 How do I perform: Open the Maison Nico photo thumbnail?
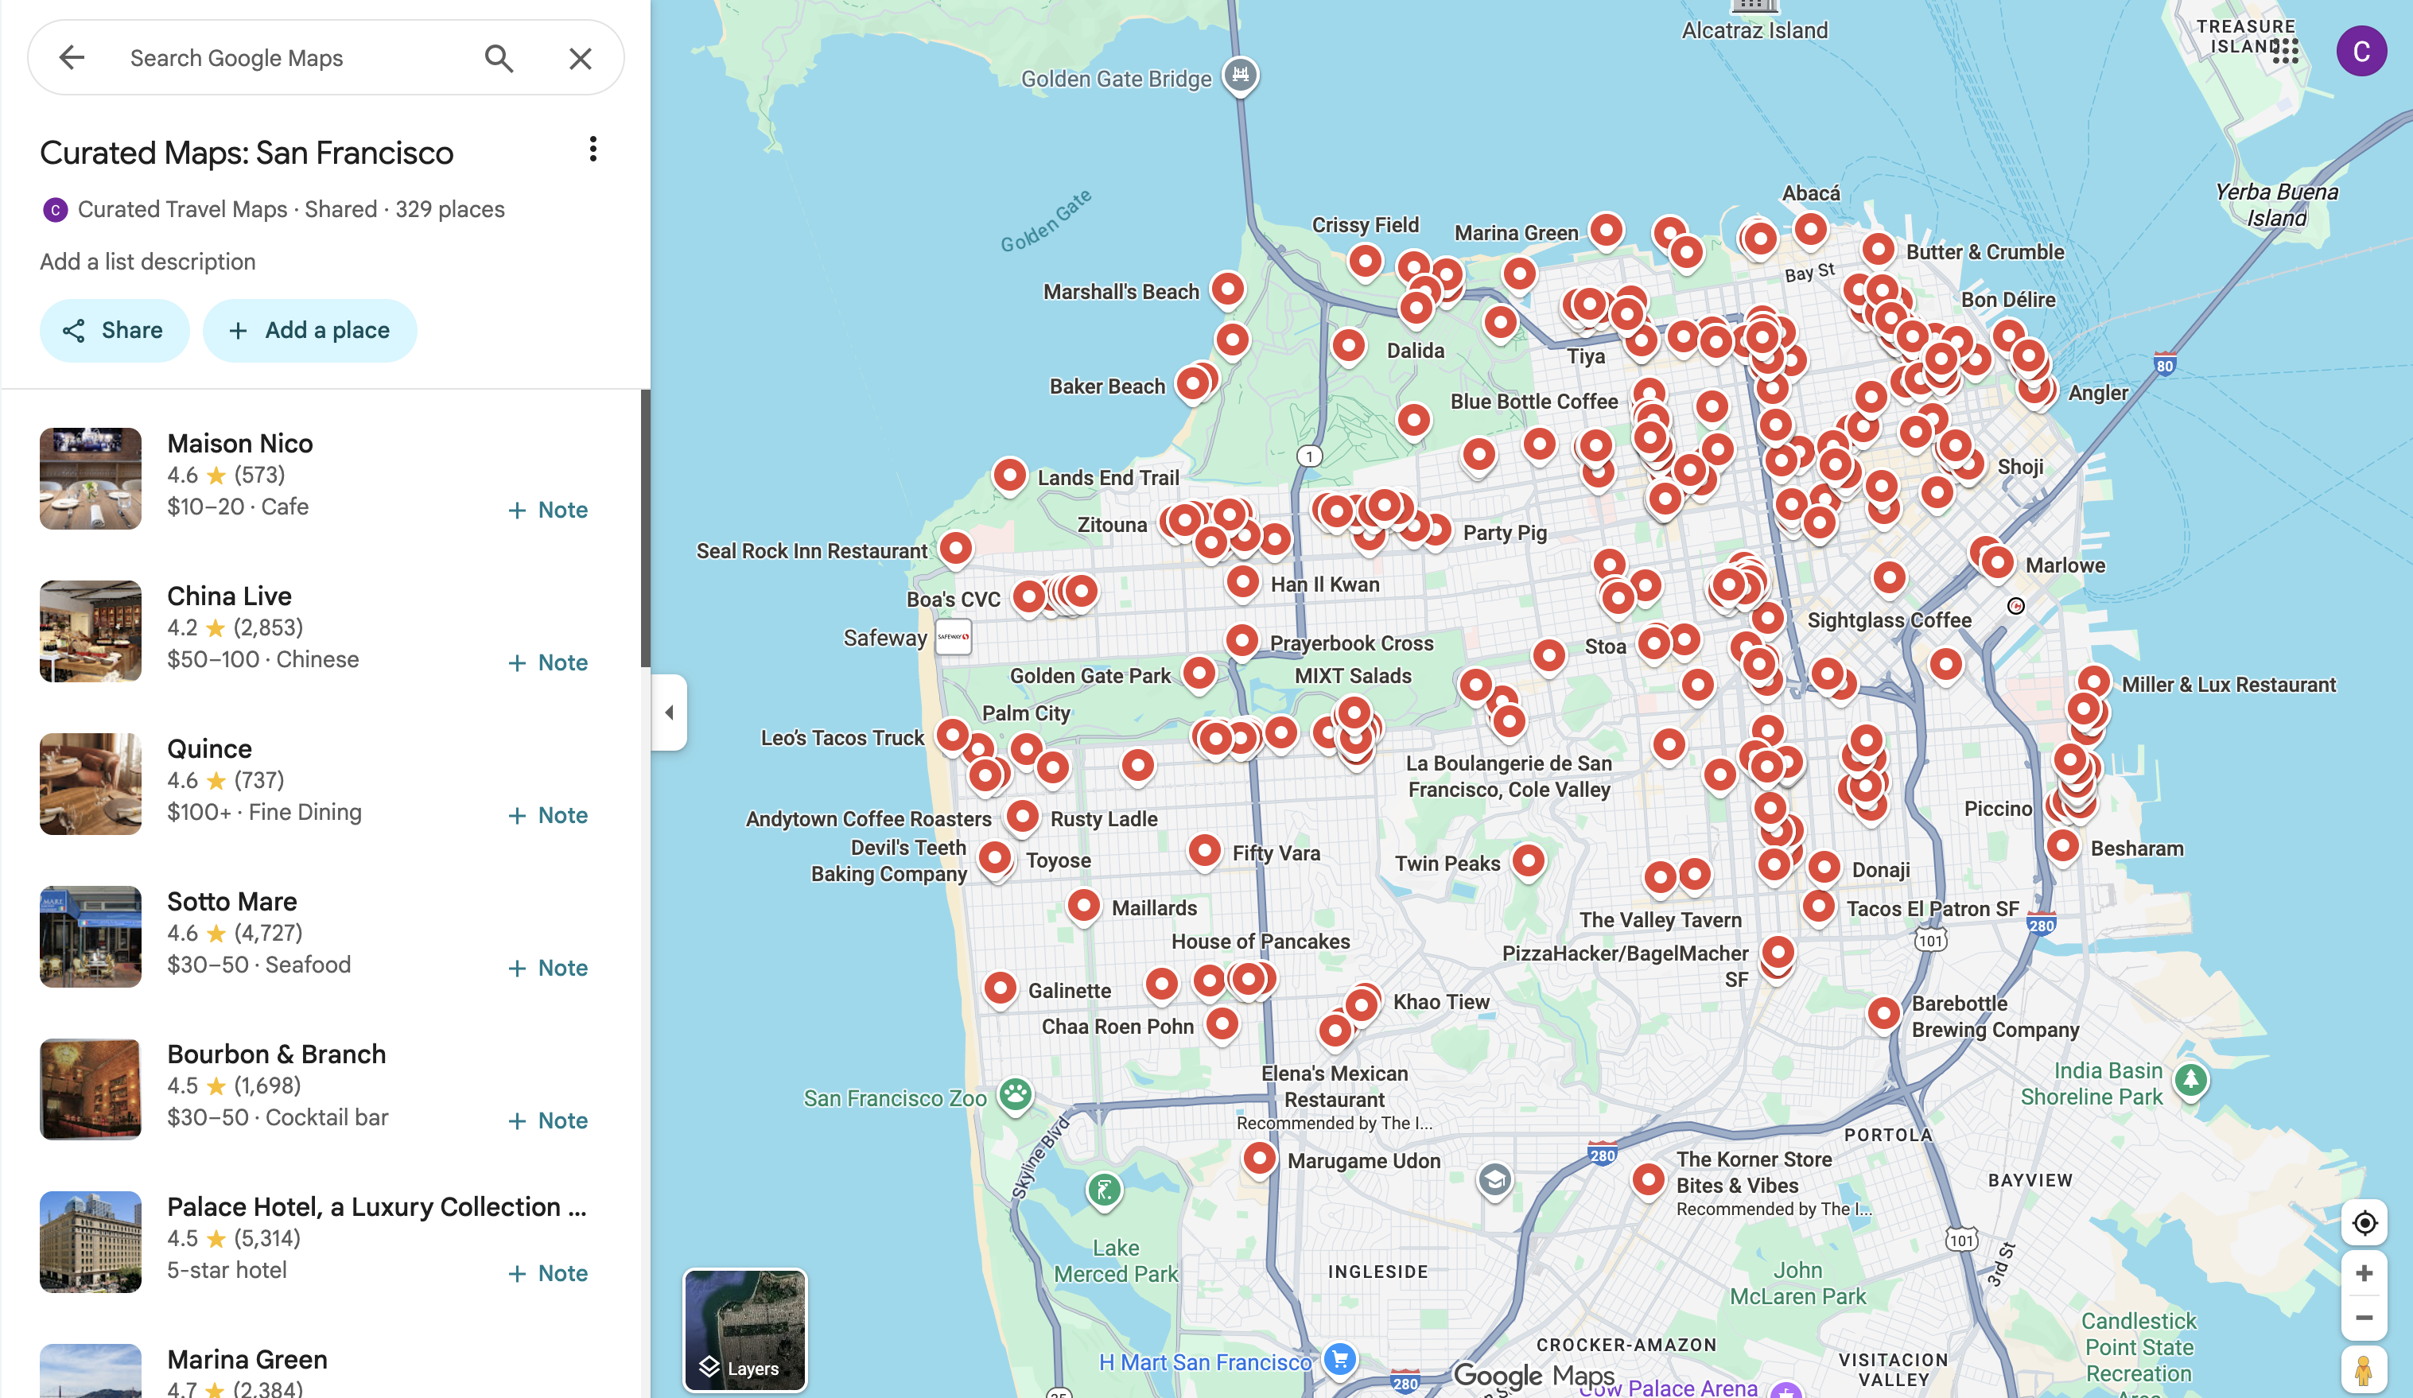[x=90, y=479]
